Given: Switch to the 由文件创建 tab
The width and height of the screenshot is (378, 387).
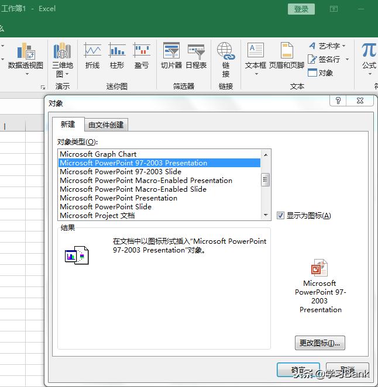Looking at the screenshot, I should pyautogui.click(x=106, y=125).
